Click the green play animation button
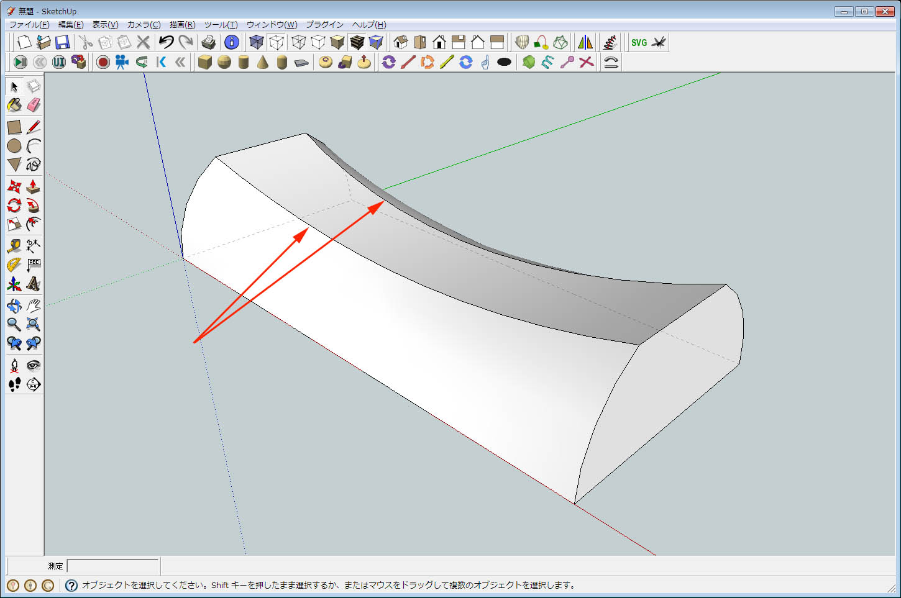The width and height of the screenshot is (901, 598). (x=21, y=62)
